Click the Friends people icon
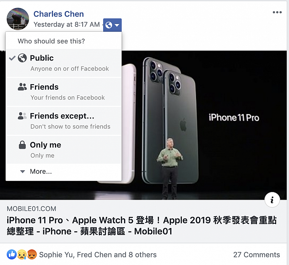 click(x=22, y=87)
